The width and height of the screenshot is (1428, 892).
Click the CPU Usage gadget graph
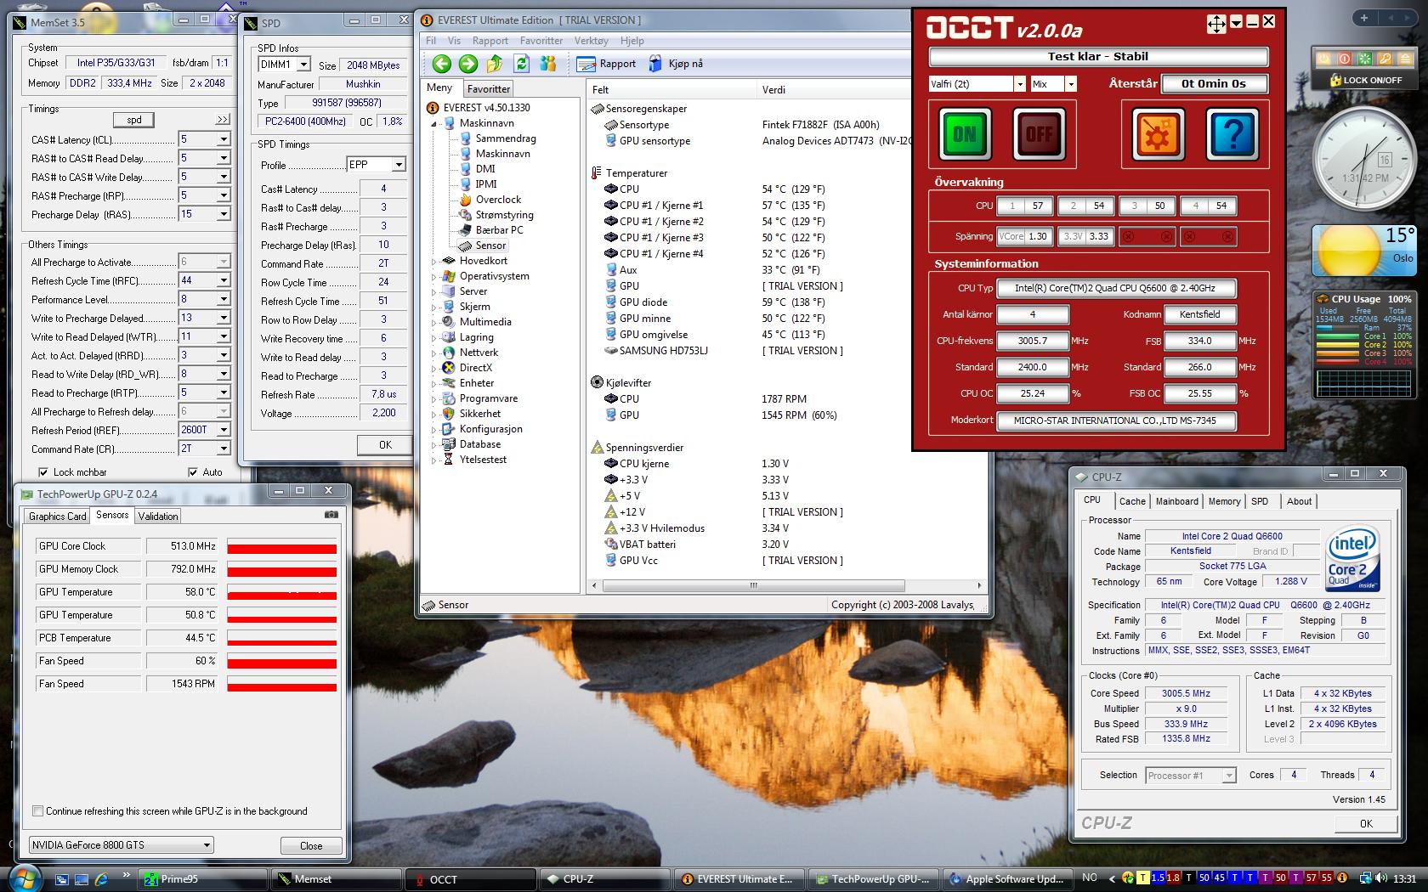point(1363,382)
